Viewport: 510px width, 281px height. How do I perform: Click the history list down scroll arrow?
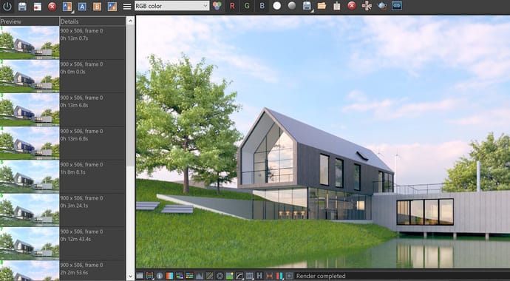130,277
